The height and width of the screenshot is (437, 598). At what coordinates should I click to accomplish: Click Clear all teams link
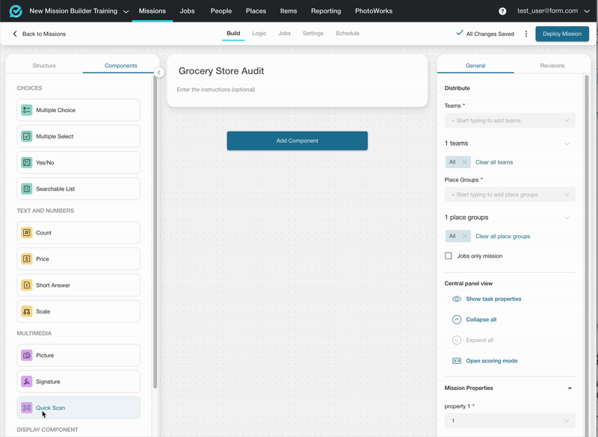[494, 162]
